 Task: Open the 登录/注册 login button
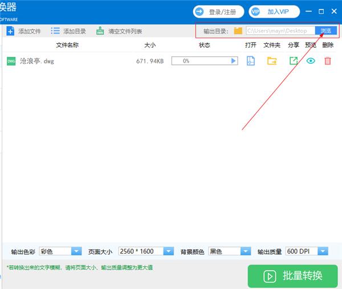tap(218, 11)
